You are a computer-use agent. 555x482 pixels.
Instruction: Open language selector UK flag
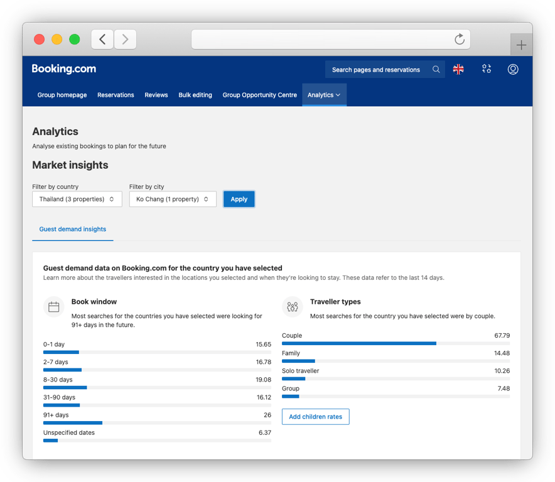click(x=458, y=70)
